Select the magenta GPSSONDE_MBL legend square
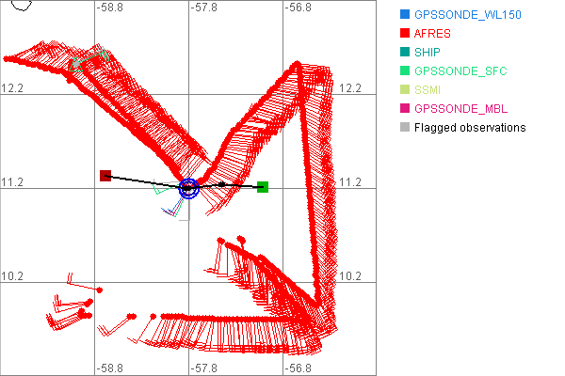 click(x=405, y=109)
